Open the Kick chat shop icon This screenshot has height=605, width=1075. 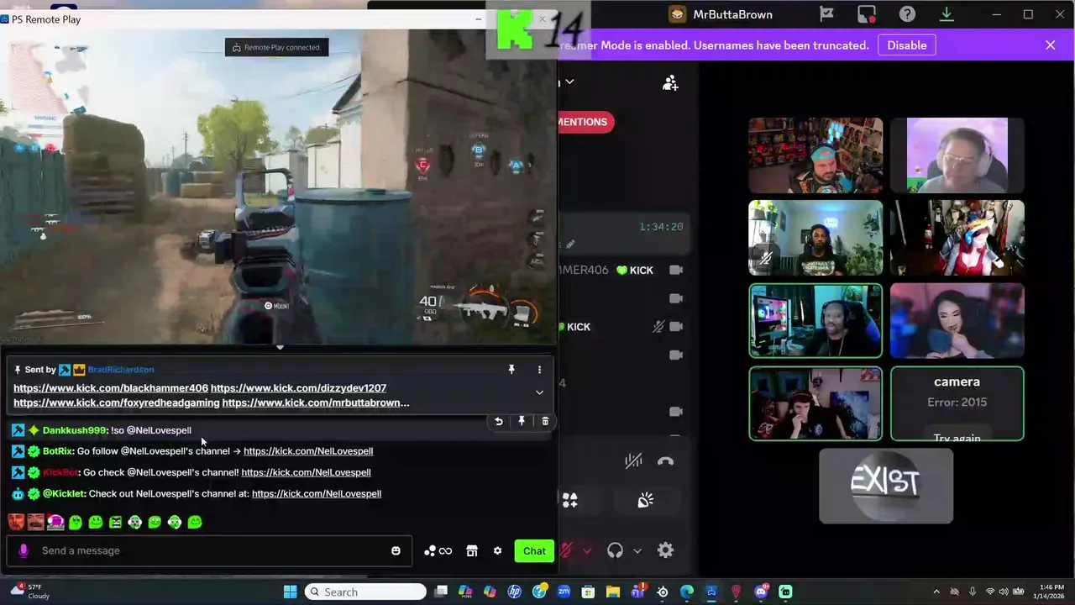472,551
